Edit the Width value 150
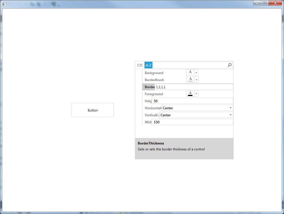This screenshot has width=284, height=214. tap(192, 122)
